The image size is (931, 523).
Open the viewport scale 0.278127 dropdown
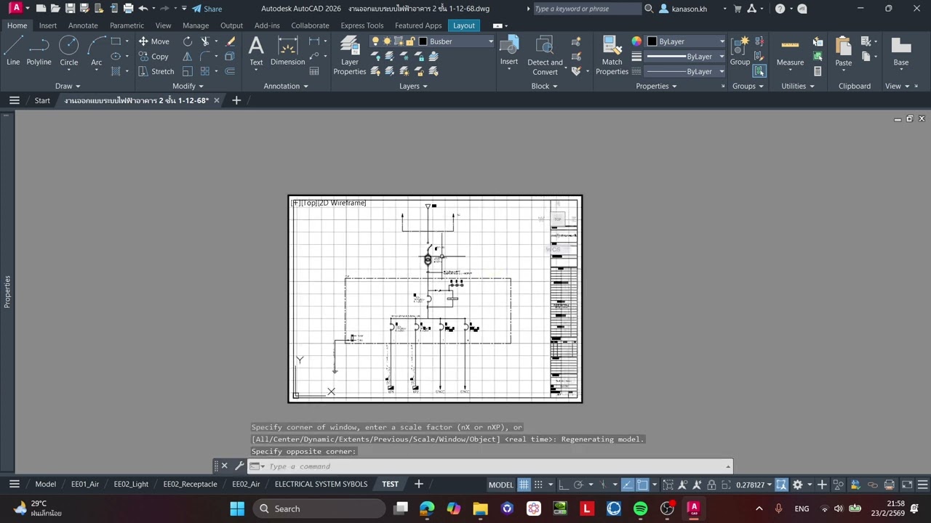754,485
